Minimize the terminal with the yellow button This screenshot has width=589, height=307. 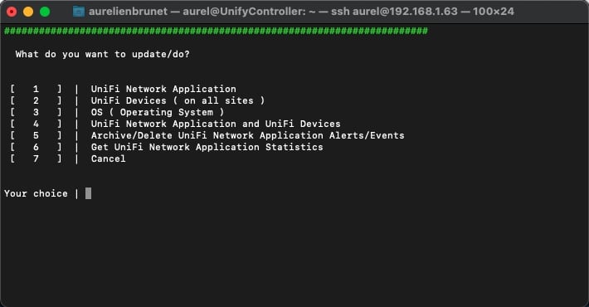coord(28,12)
